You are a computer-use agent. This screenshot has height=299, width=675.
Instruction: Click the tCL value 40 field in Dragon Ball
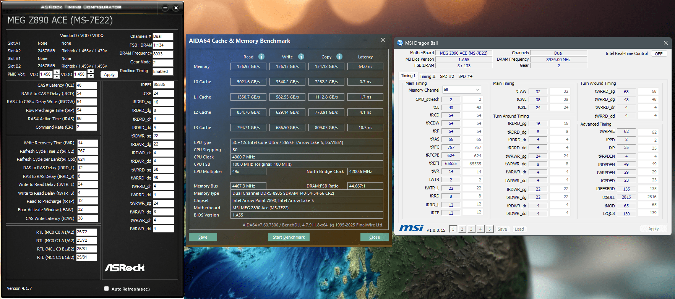(x=451, y=108)
